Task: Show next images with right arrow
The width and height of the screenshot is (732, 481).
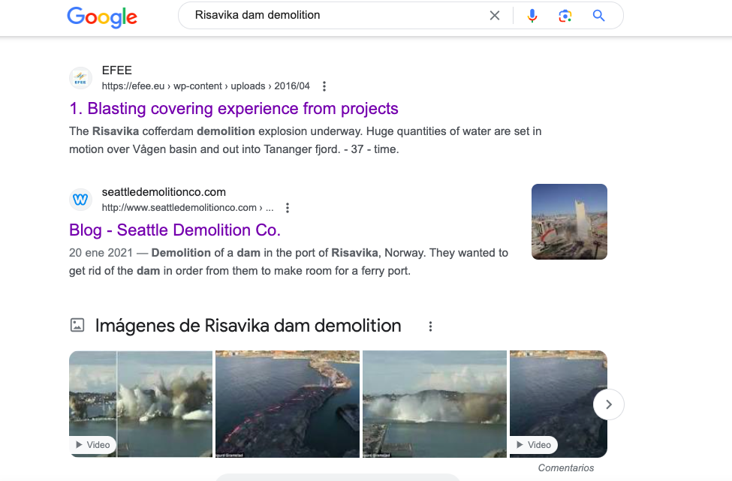Action: tap(608, 404)
